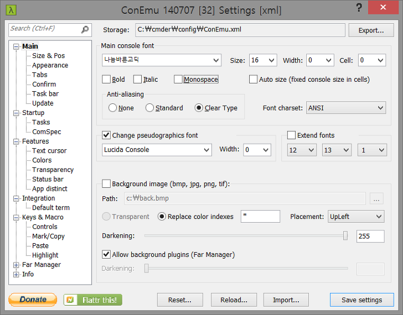Select Clear Type anti-aliasing
The width and height of the screenshot is (403, 315).
pyautogui.click(x=199, y=108)
